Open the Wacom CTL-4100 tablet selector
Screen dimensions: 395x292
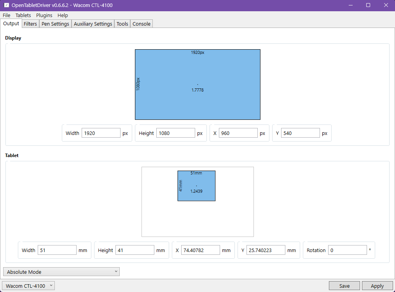(29, 286)
